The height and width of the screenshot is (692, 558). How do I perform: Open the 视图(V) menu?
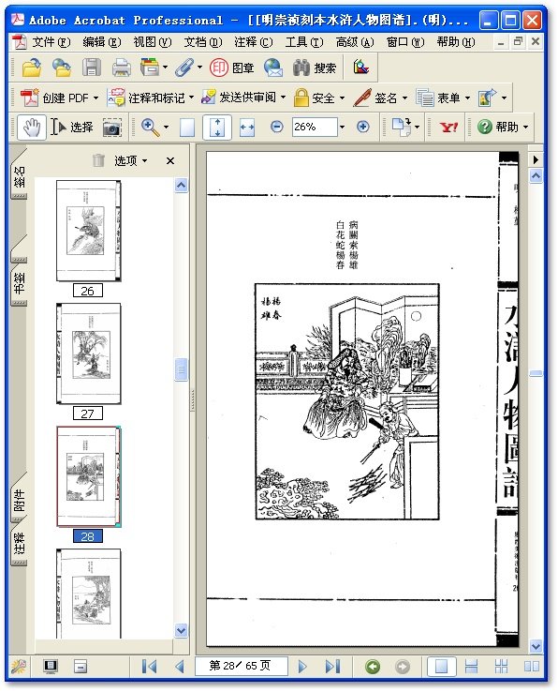click(153, 42)
